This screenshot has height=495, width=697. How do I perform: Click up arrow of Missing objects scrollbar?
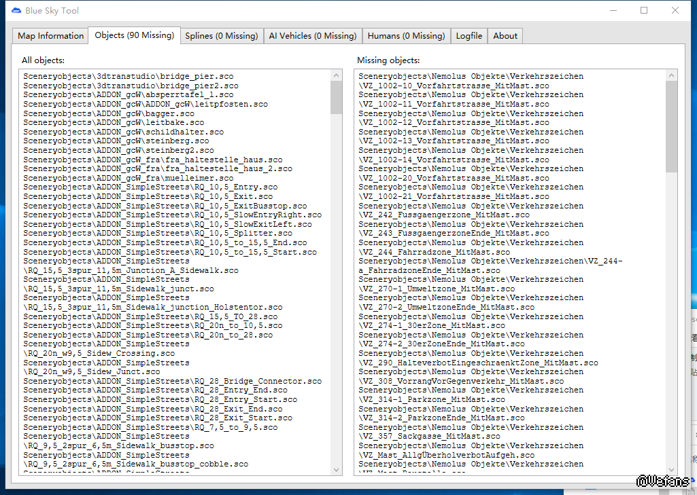tap(672, 75)
